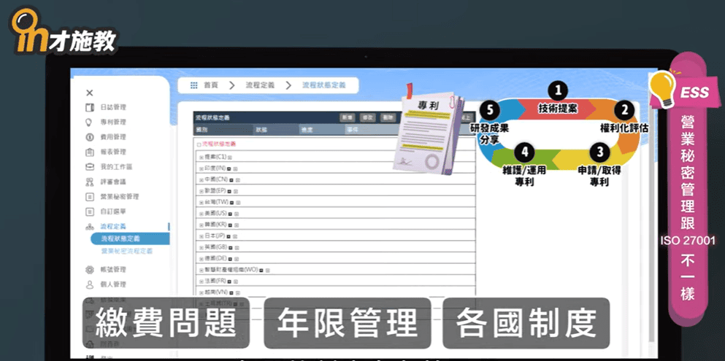Expand the 台灣(TW) tree node

coord(201,201)
